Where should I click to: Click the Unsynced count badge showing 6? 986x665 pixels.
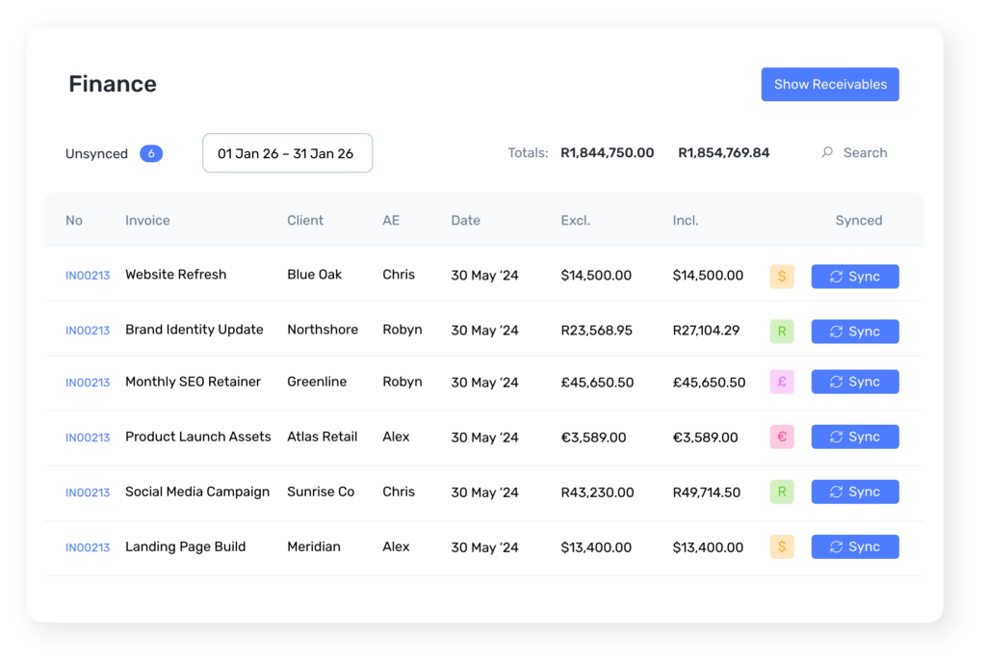pos(151,153)
